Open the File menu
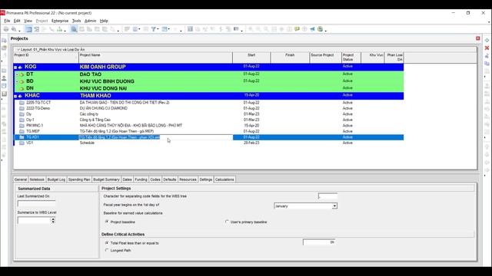 (7, 21)
